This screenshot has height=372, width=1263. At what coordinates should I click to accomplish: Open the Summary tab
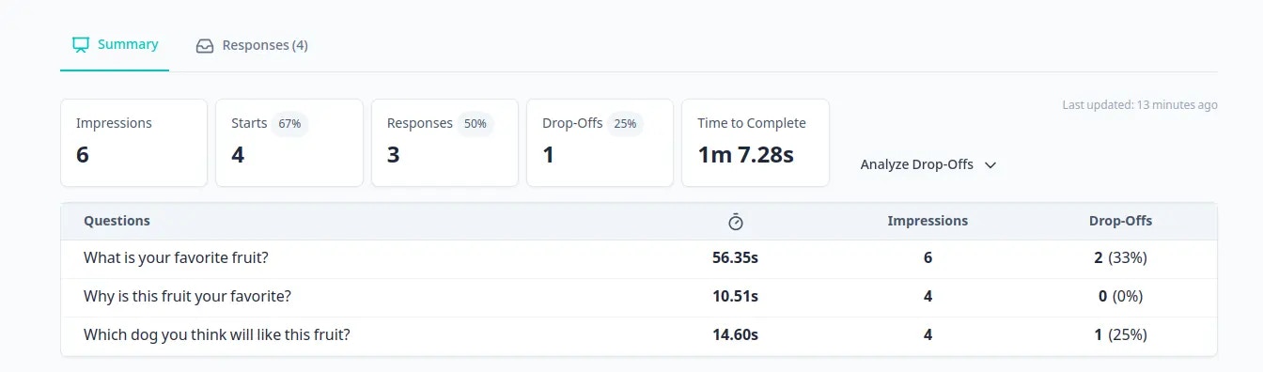[115, 44]
